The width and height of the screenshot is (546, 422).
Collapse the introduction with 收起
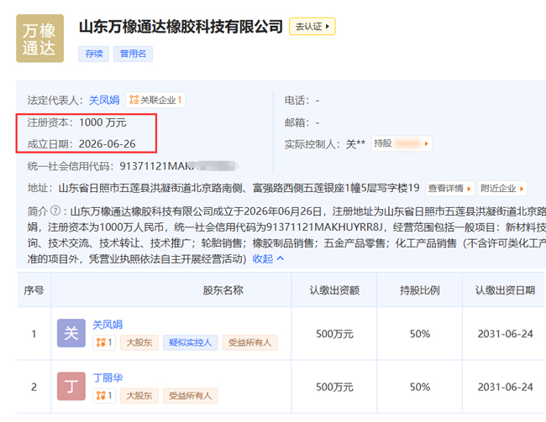[268, 258]
